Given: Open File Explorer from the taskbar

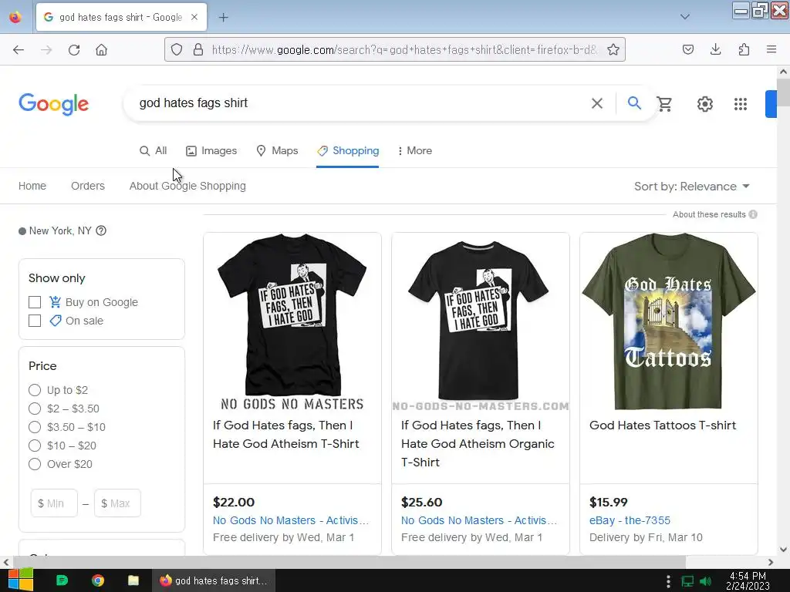Looking at the screenshot, I should pyautogui.click(x=133, y=580).
